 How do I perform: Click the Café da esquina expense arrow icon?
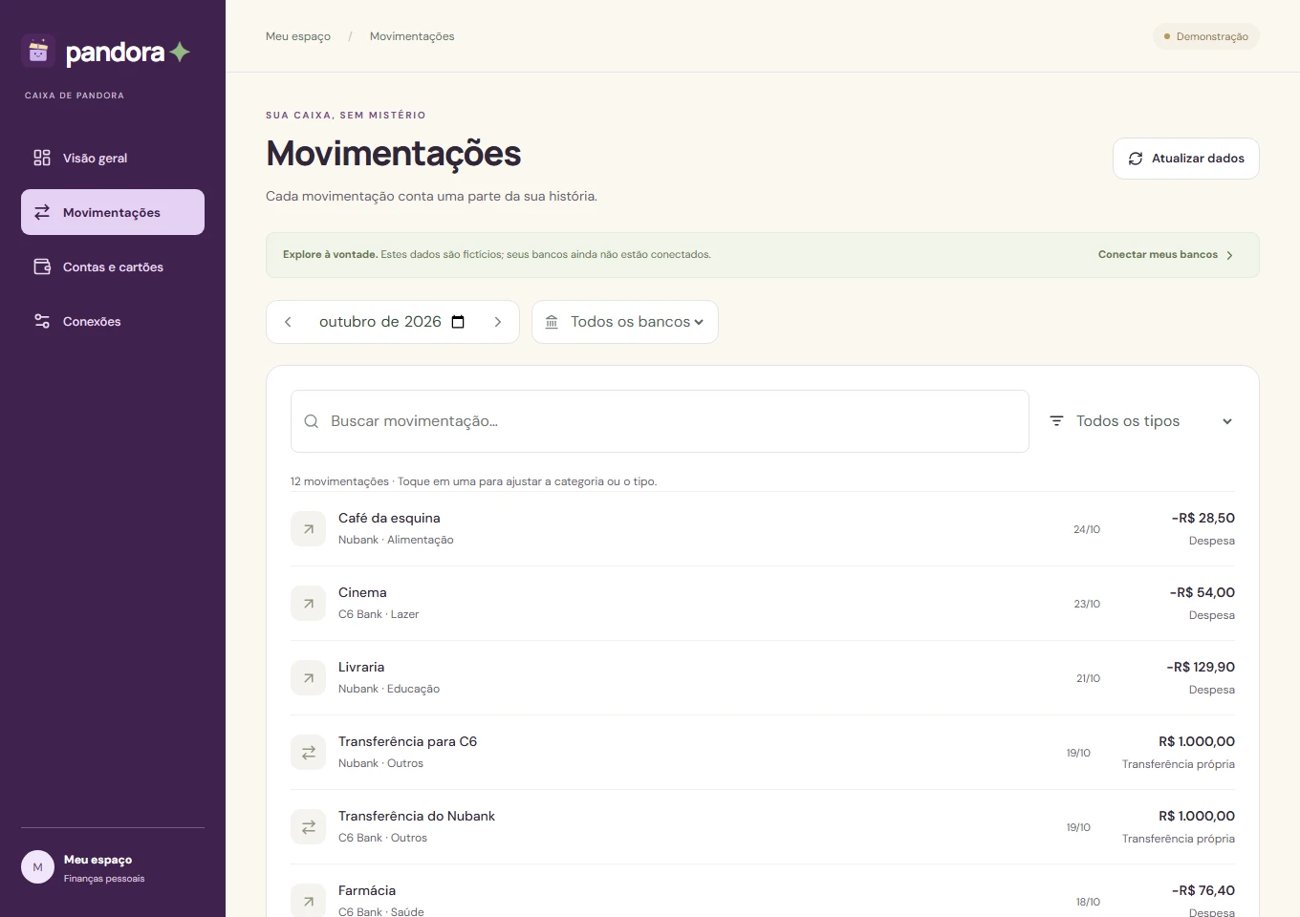tap(308, 529)
